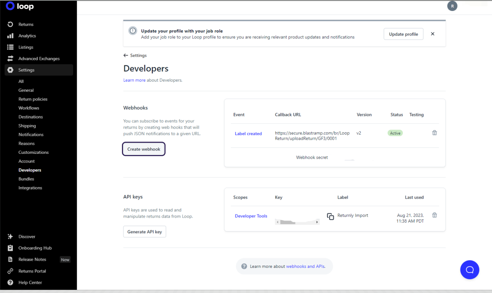Open Return policies settings
Image resolution: width=492 pixels, height=293 pixels.
click(x=33, y=99)
